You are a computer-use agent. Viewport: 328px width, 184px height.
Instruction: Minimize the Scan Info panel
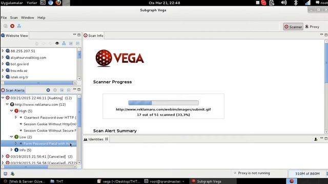click(321, 34)
